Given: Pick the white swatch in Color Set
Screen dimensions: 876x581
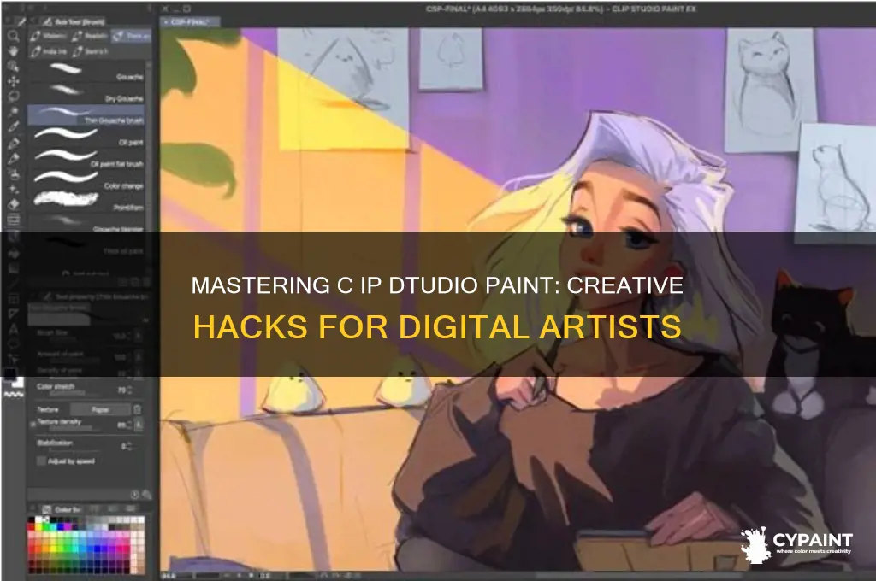Looking at the screenshot, I should coord(38,519).
